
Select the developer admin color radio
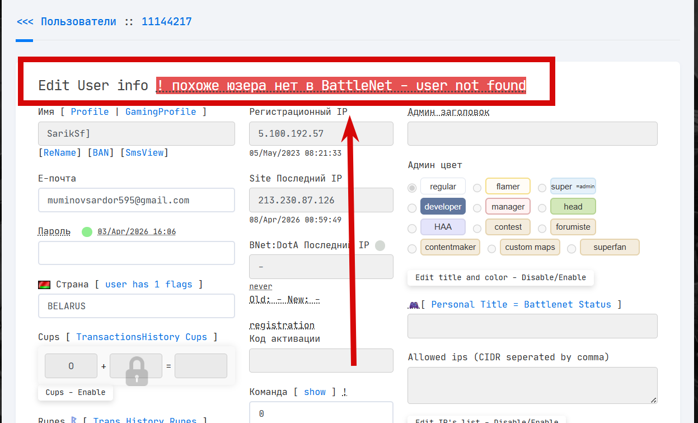[413, 208]
